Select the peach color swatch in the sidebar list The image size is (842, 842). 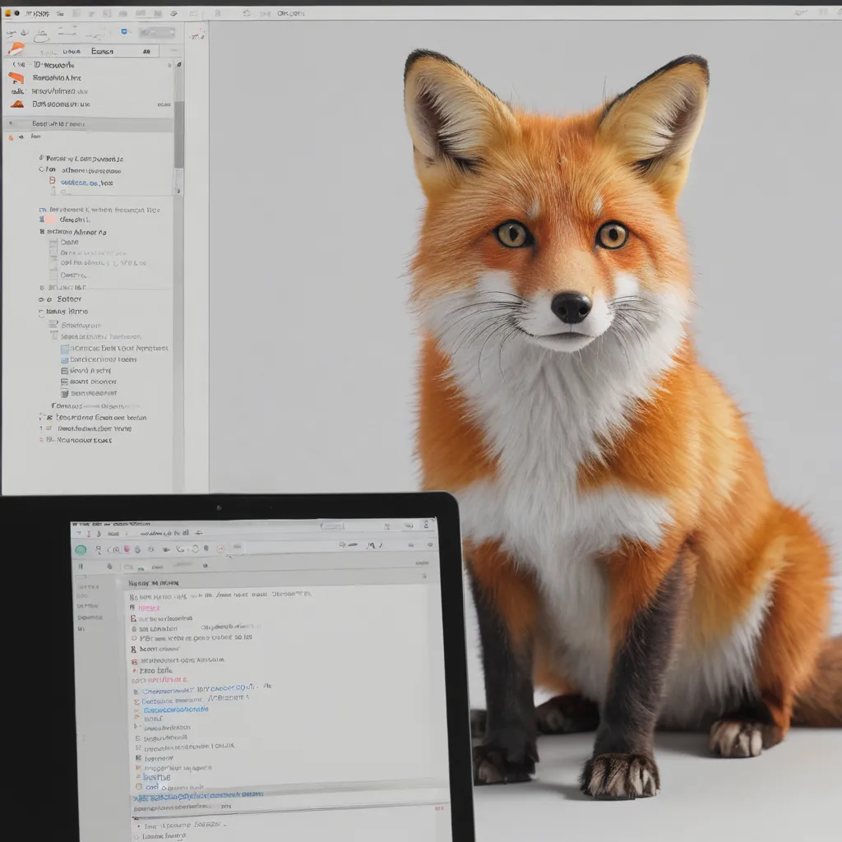tap(46, 218)
